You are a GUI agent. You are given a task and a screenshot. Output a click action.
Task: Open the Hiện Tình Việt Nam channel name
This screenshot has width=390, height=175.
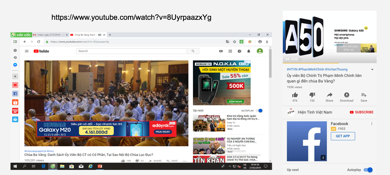pos(315,112)
